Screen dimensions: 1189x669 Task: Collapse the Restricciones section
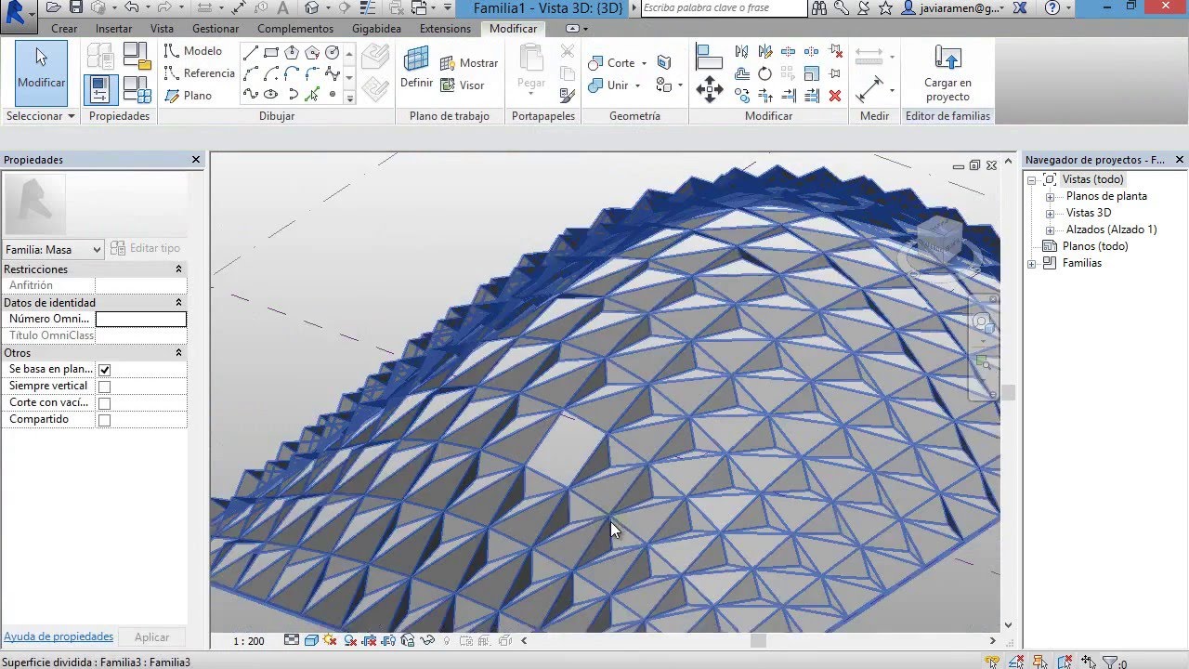[x=178, y=269]
